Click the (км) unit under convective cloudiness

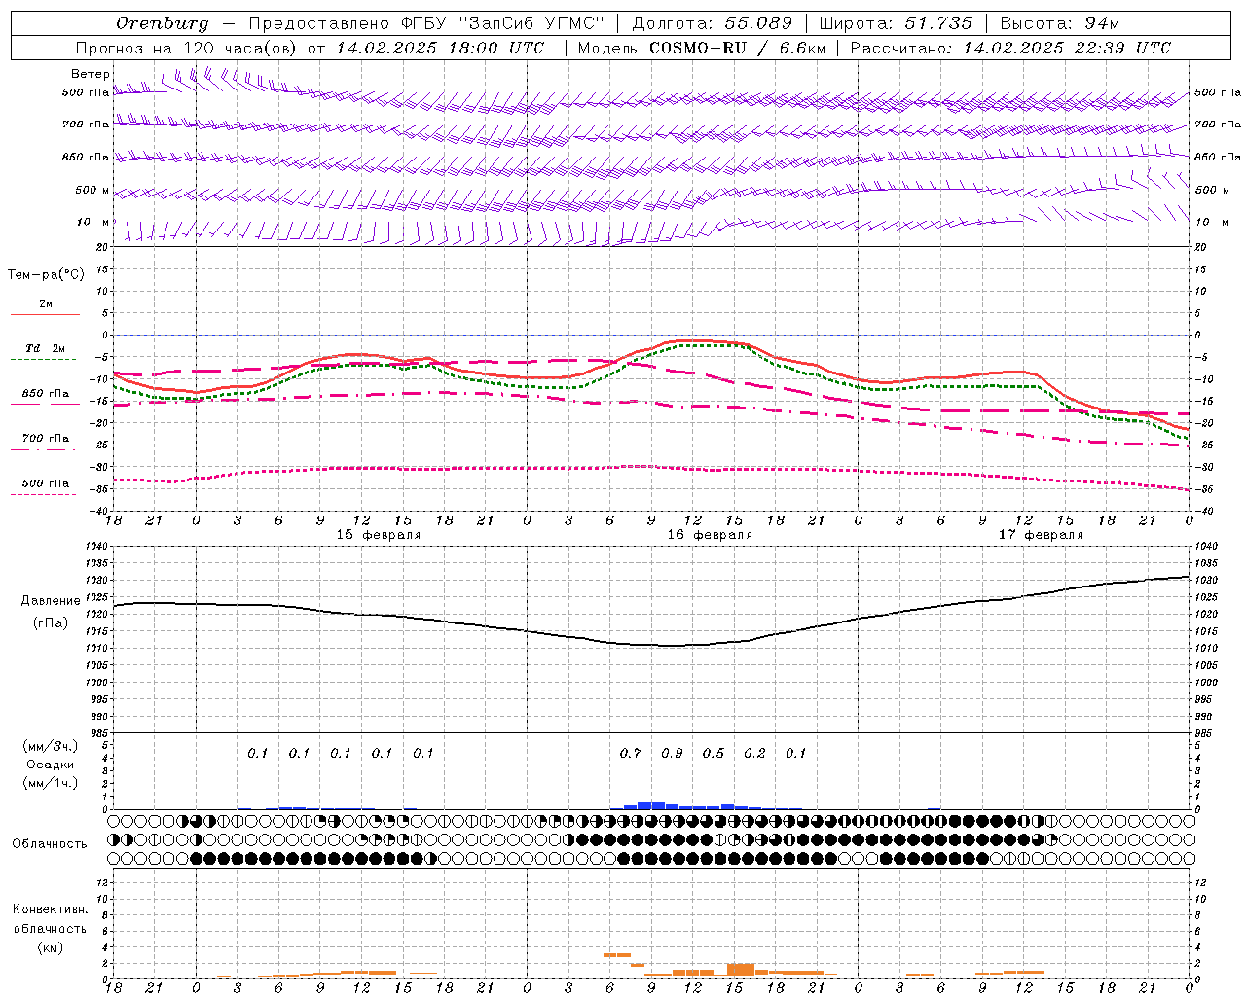click(x=50, y=947)
